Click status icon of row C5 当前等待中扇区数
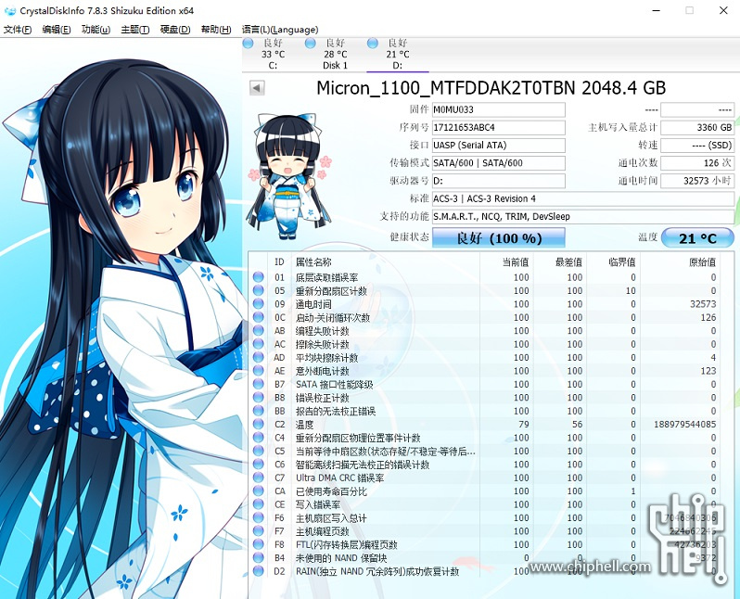This screenshot has height=599, width=740. pos(258,451)
